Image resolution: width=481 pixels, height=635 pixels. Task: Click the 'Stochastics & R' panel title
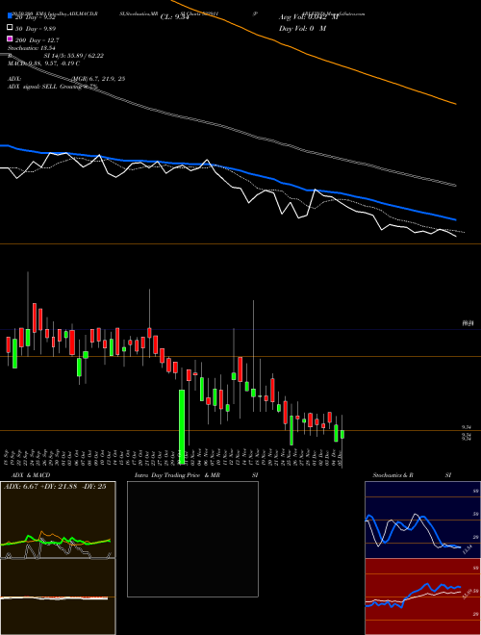(x=392, y=475)
